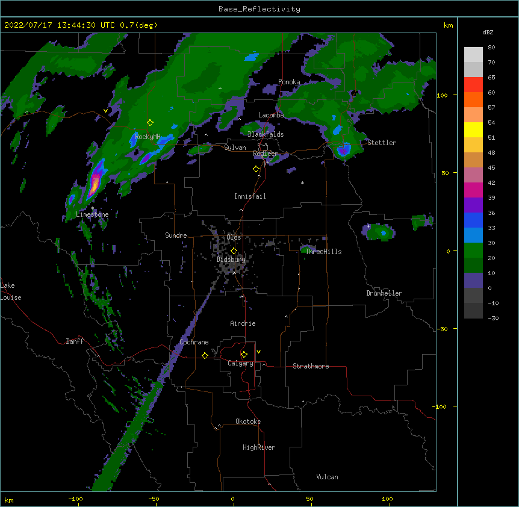Image resolution: width=519 pixels, height=507 pixels.
Task: Click the dBZ legend heading
Action: pyautogui.click(x=488, y=33)
